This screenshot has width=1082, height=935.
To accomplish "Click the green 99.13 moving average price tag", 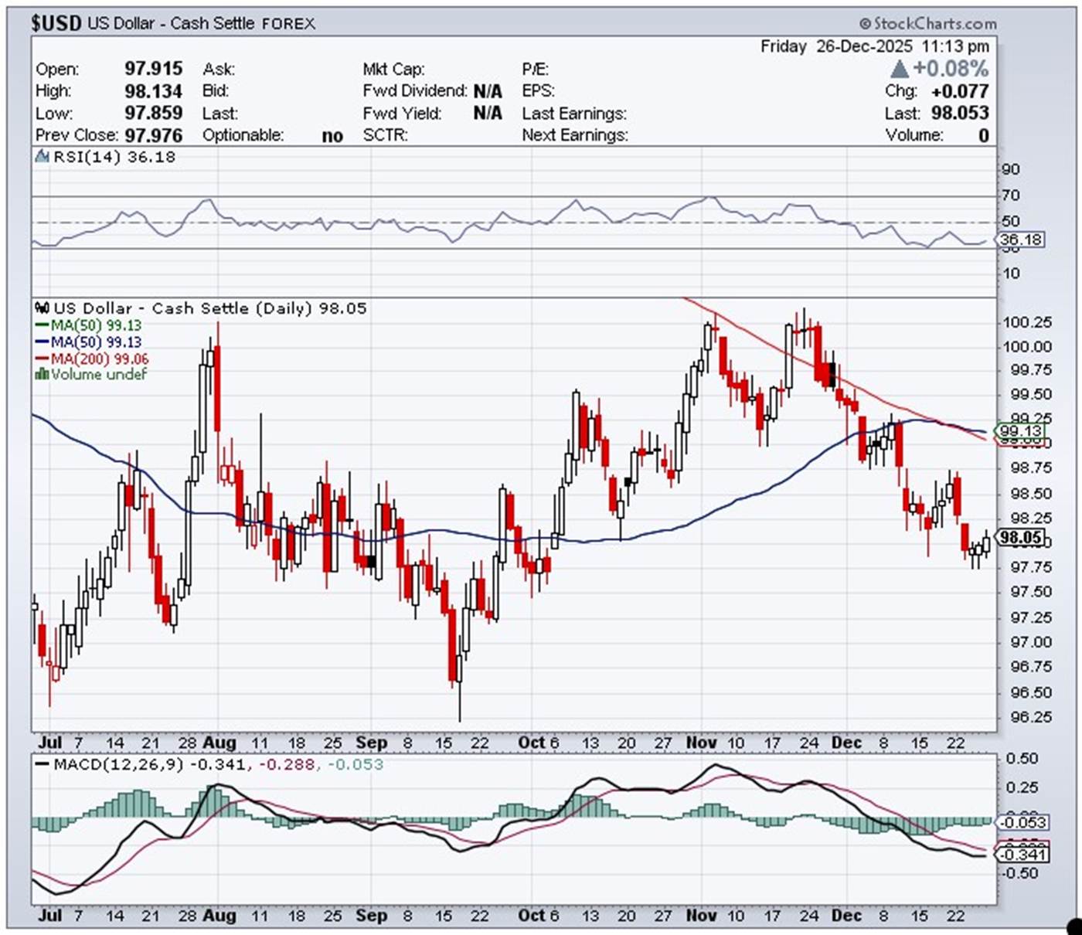I will click(x=1020, y=430).
